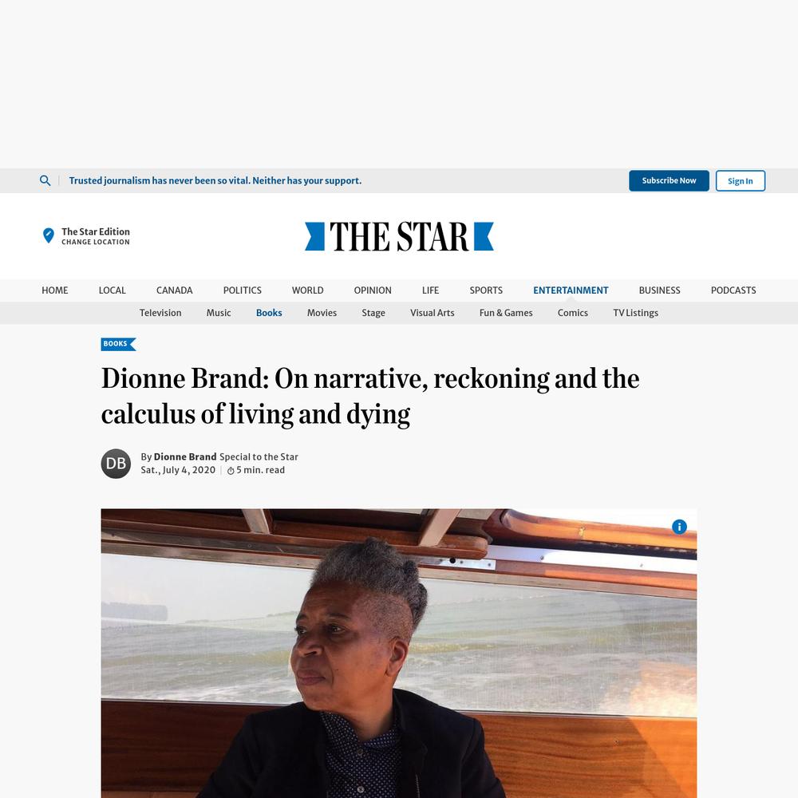Open the Movies subsection
This screenshot has height=798, width=798.
tap(322, 313)
